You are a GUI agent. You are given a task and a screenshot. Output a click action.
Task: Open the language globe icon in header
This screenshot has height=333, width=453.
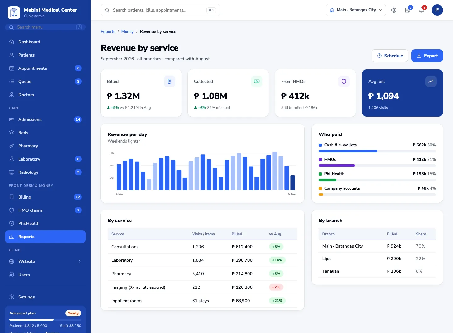click(x=394, y=10)
